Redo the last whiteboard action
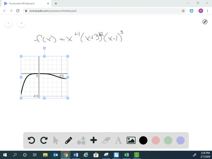The width and height of the screenshot is (212, 159). click(x=44, y=140)
